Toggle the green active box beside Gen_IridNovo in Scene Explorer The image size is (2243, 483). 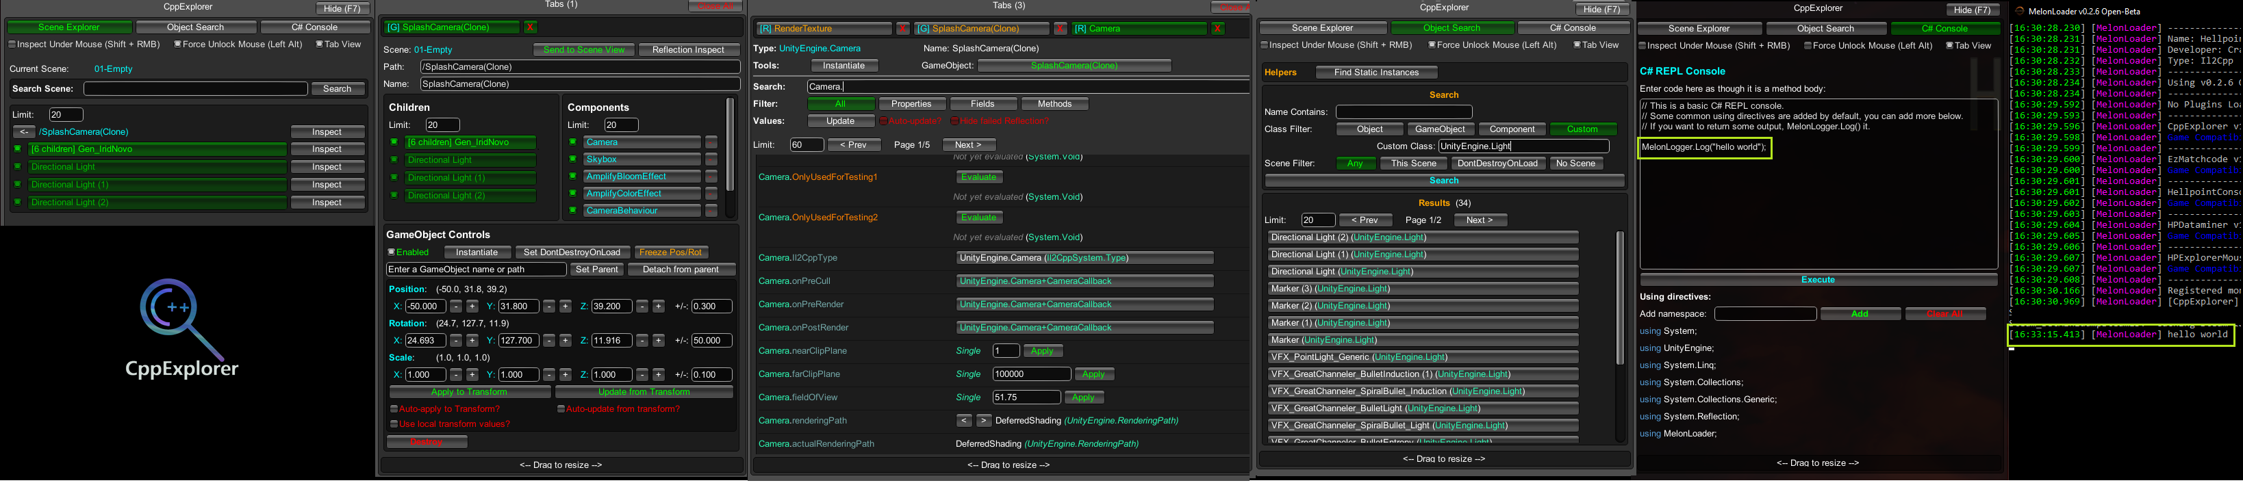(x=17, y=150)
